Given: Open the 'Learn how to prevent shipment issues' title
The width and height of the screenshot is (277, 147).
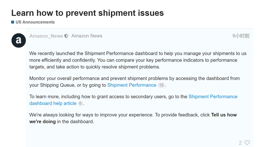Looking at the screenshot, I should pos(87,13).
